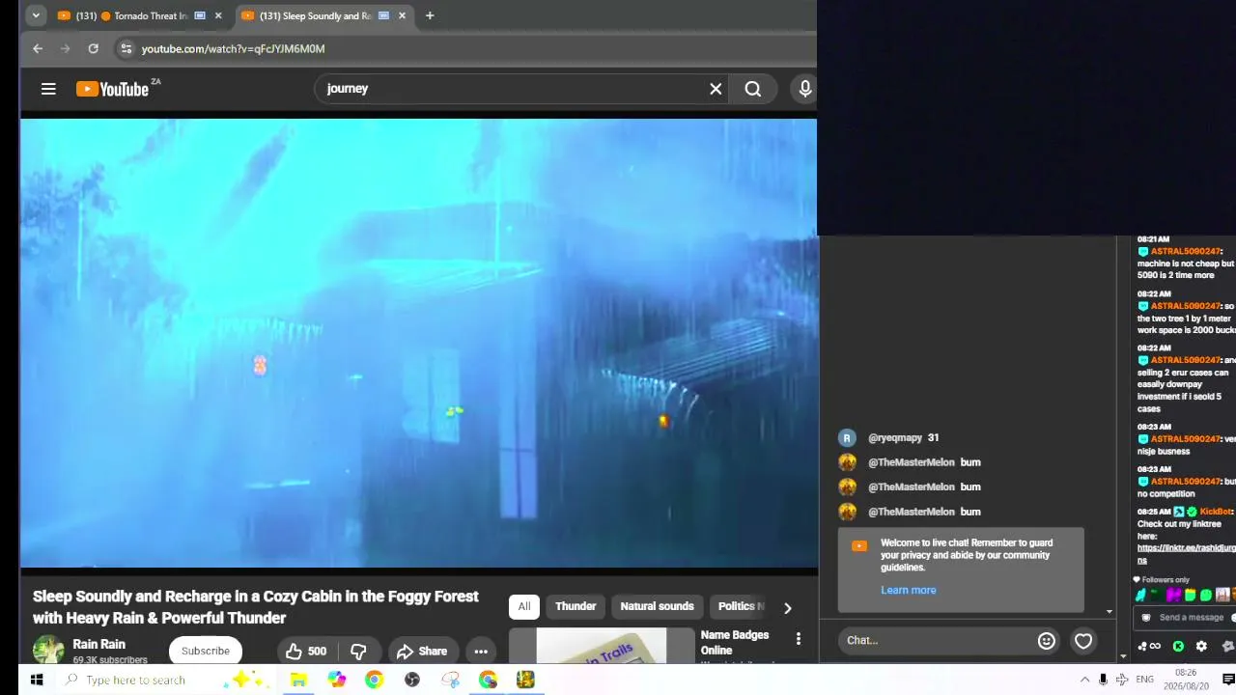
Task: Toggle the Sleep Soundly tab media indicator
Action: point(383,15)
